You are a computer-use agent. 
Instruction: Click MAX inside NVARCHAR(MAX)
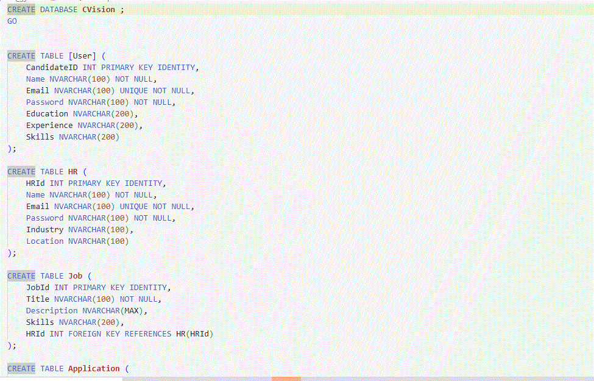(132, 311)
